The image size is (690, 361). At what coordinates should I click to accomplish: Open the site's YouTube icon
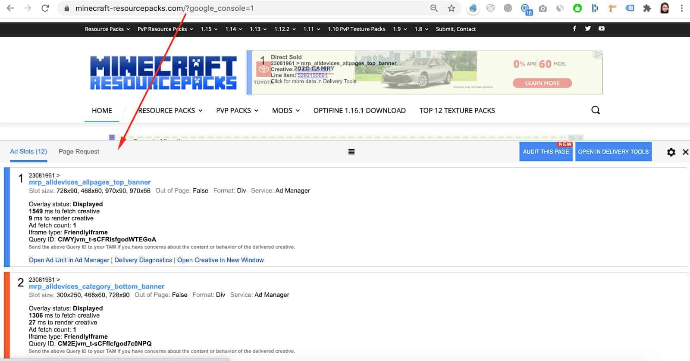point(601,28)
